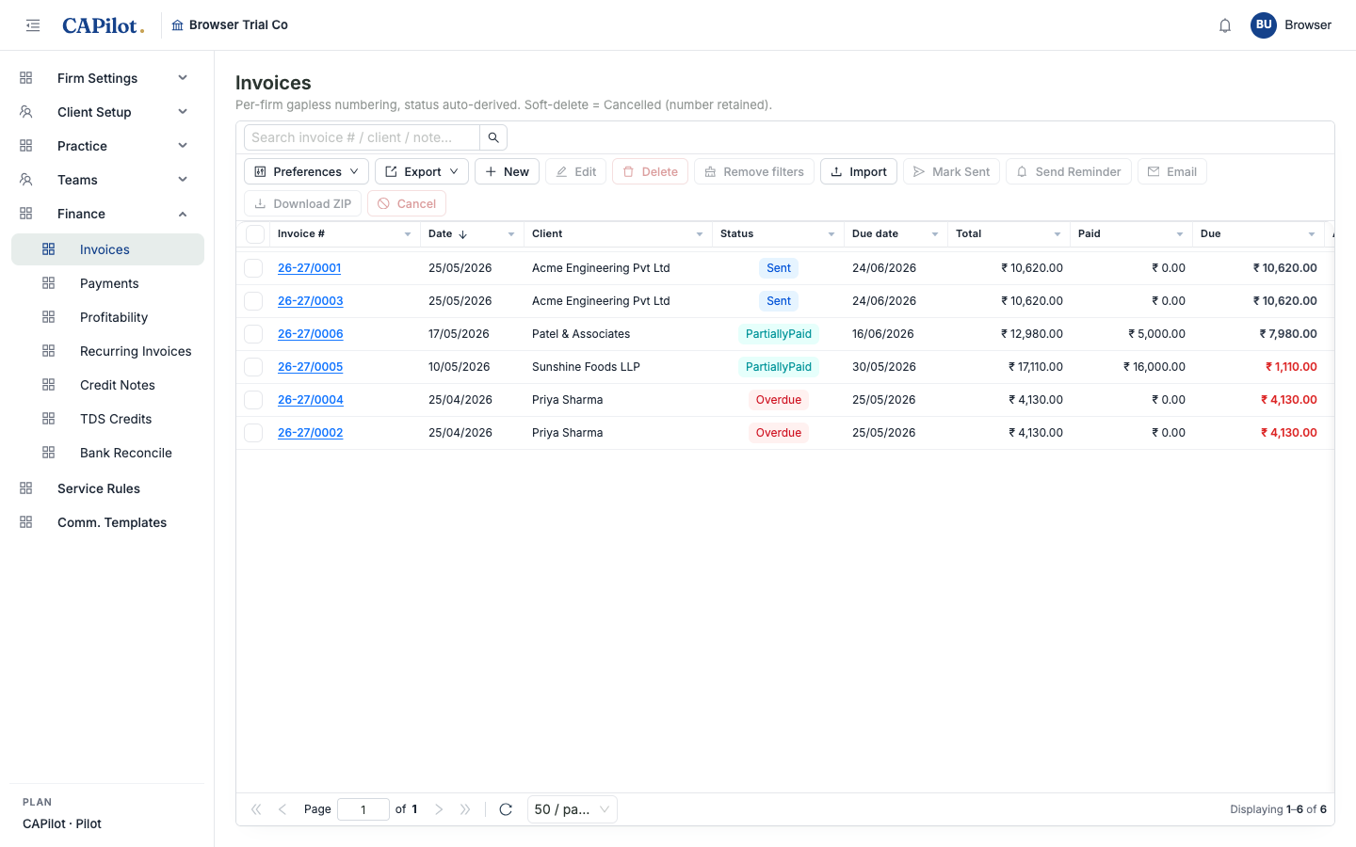The height and width of the screenshot is (847, 1356).
Task: Open invoice link 26-27/0006
Action: tap(310, 334)
